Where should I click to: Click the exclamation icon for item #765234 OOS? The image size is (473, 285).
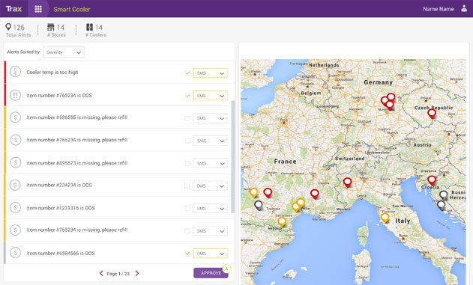pyautogui.click(x=16, y=95)
